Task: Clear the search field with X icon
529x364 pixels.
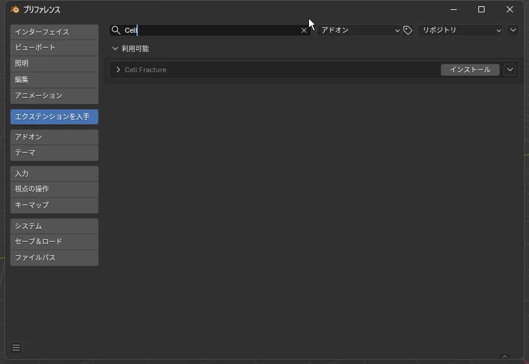Action: click(x=304, y=30)
